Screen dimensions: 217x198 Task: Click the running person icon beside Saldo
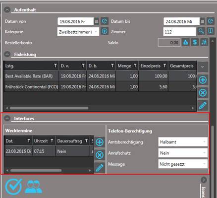(x=204, y=42)
